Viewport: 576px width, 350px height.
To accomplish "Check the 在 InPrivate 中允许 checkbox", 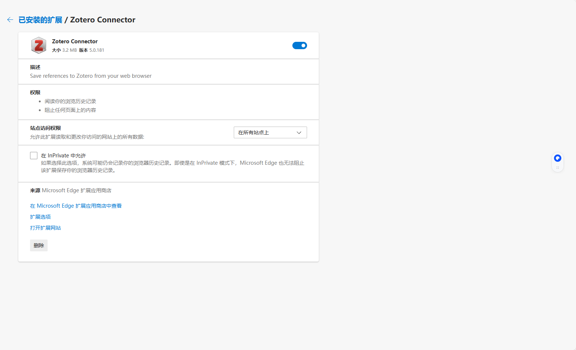I will [x=34, y=156].
